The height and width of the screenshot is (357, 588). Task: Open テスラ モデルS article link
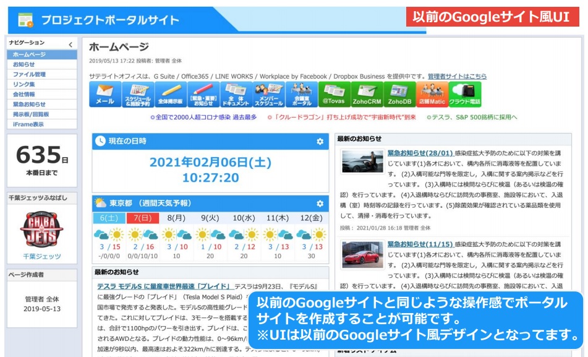click(x=164, y=286)
